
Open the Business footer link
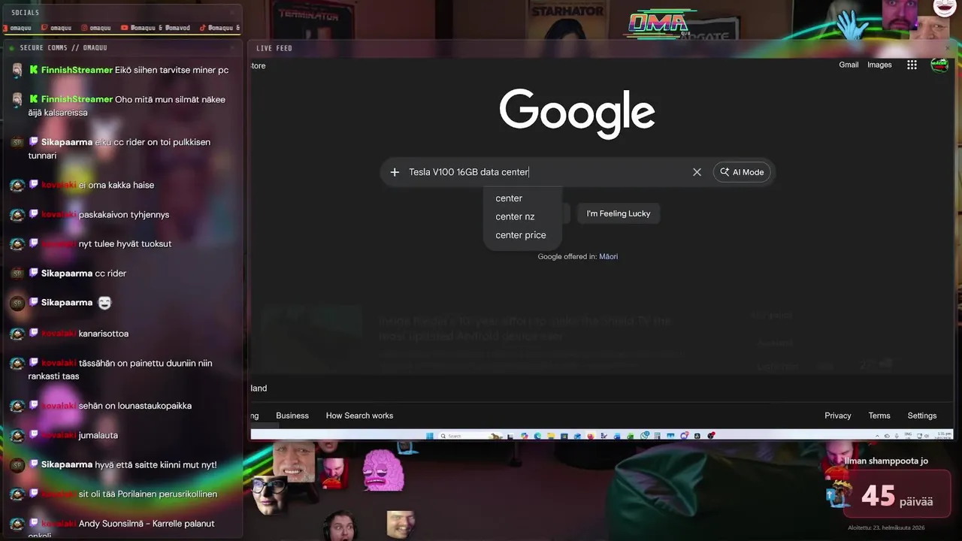(292, 416)
